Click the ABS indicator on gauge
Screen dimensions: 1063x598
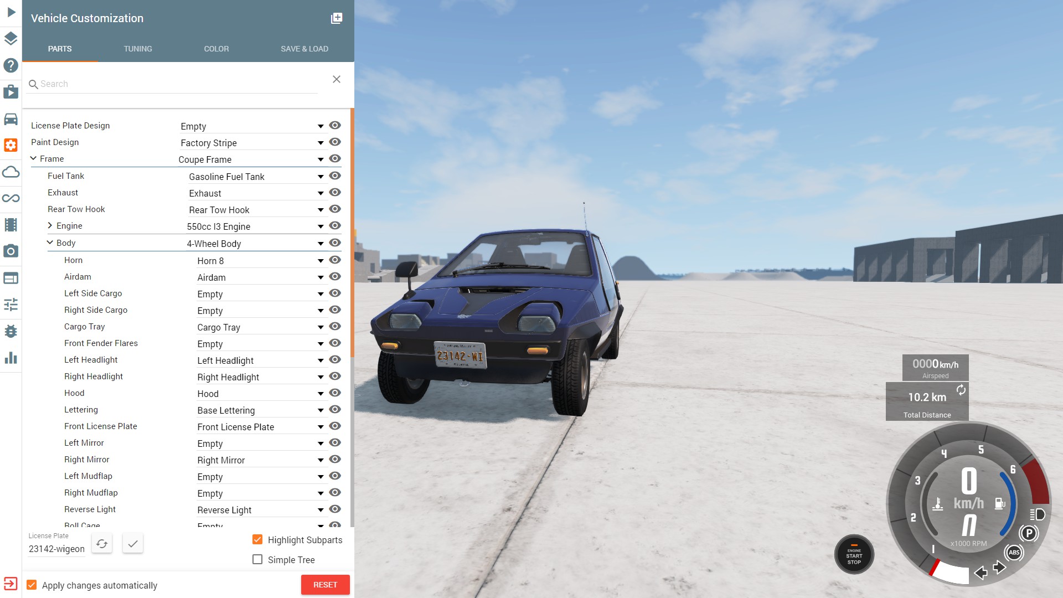point(1014,553)
